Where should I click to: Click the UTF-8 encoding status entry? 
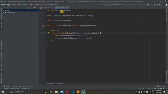pos(148,89)
